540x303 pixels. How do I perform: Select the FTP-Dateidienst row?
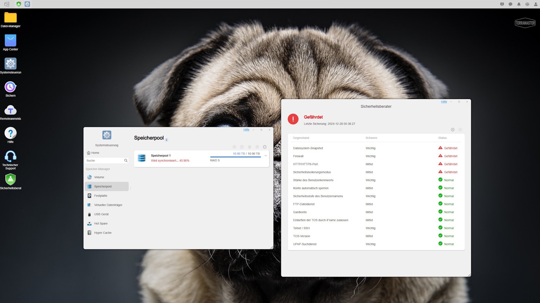click(376, 204)
